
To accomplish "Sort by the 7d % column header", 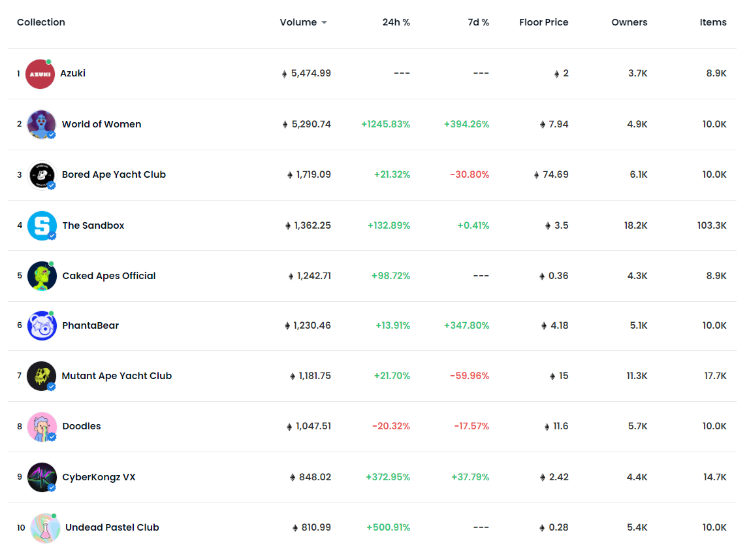I will pos(478,22).
